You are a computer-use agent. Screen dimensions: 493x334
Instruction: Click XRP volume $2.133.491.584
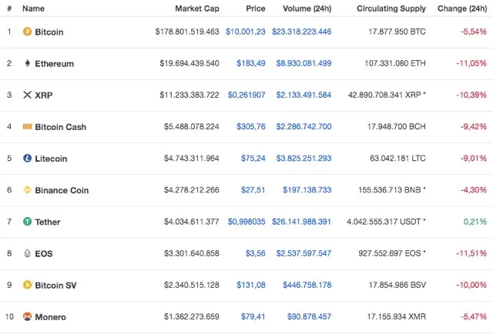point(304,95)
